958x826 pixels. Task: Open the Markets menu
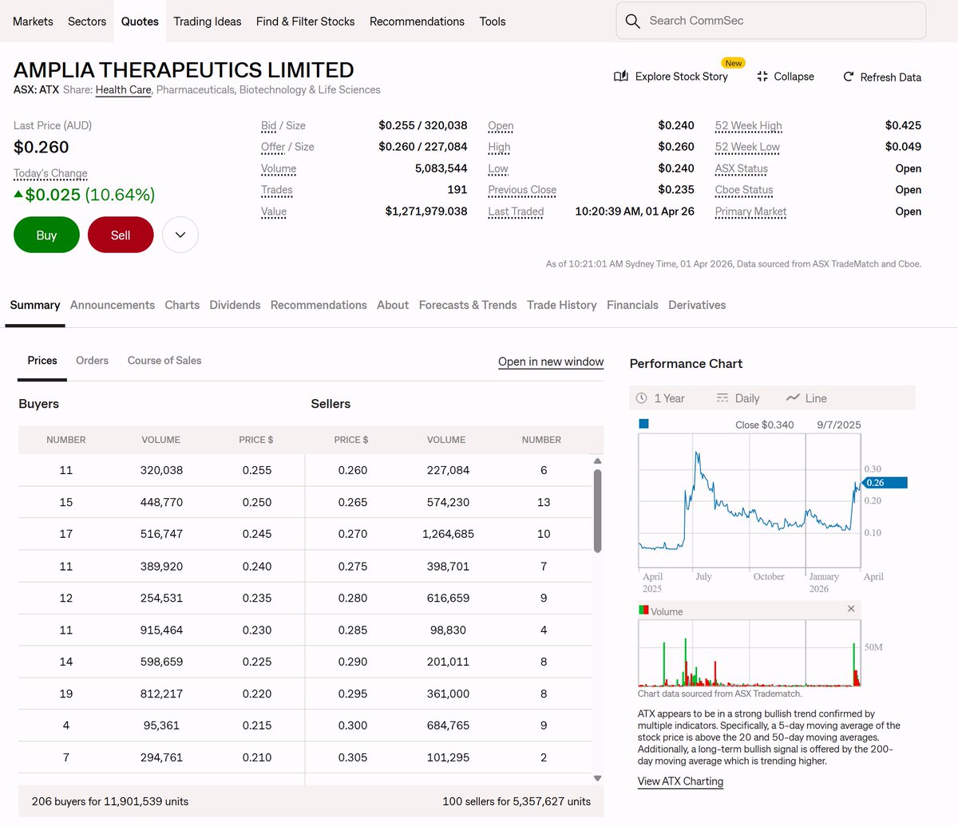coord(33,22)
